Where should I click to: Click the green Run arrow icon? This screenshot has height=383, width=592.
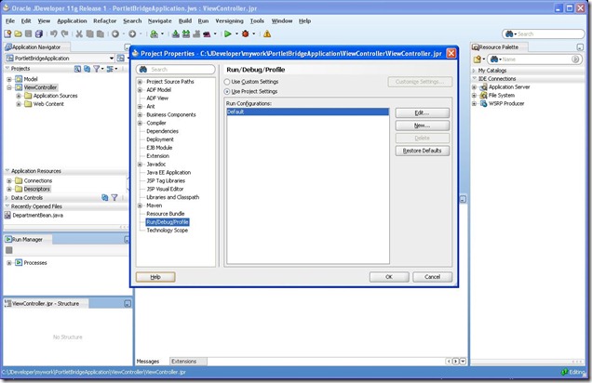(x=228, y=33)
